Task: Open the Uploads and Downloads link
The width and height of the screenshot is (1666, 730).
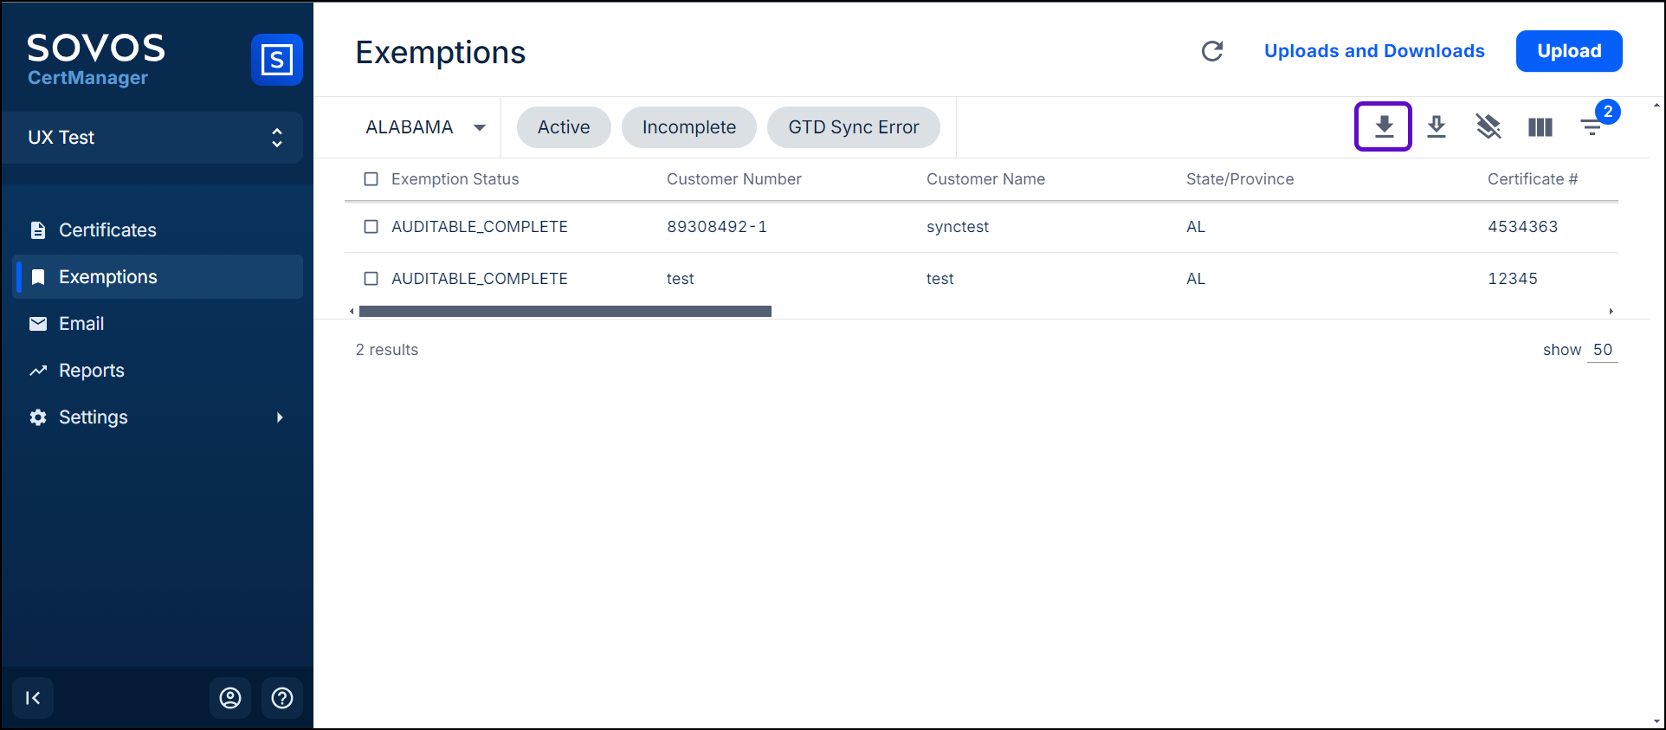Action: [1373, 51]
